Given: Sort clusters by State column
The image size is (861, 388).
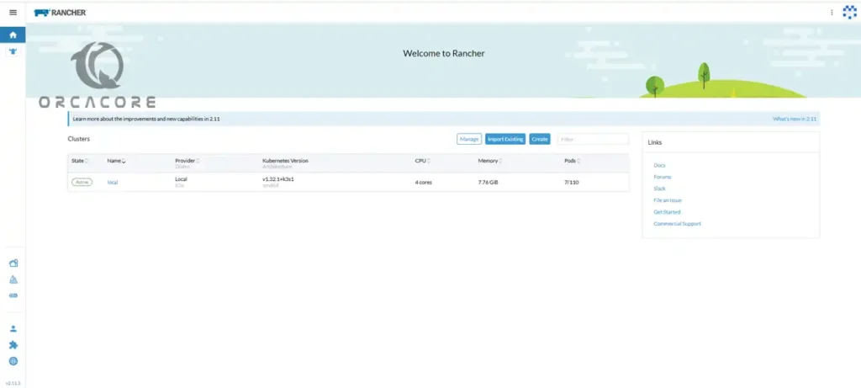Looking at the screenshot, I should pos(80,161).
